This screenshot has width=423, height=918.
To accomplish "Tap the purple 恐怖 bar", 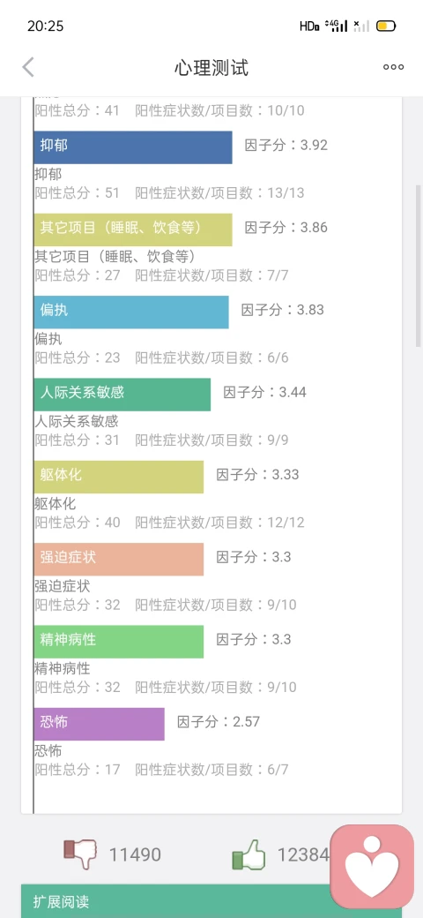I will point(99,724).
